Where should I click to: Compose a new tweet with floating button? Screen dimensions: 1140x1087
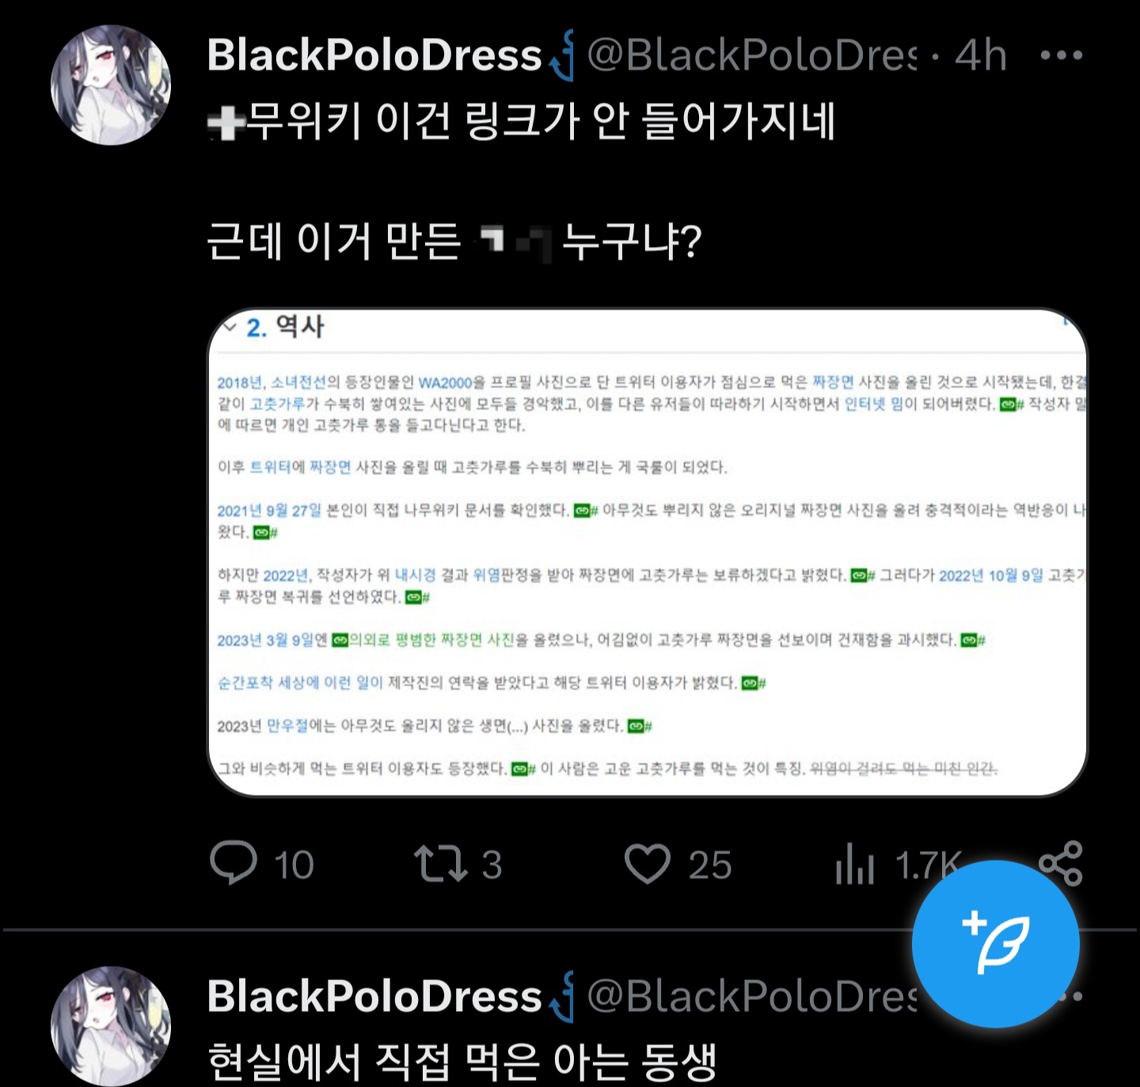996,944
